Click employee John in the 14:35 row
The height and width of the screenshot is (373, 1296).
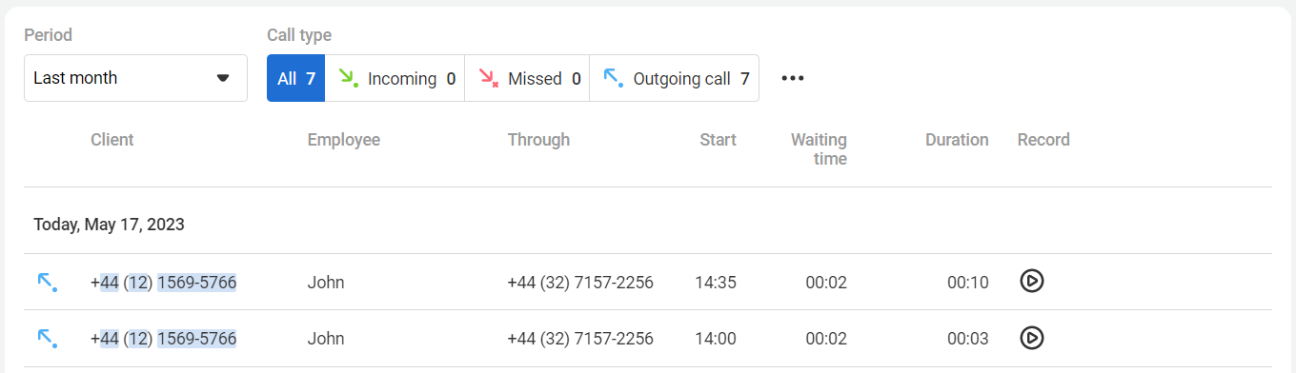point(326,282)
